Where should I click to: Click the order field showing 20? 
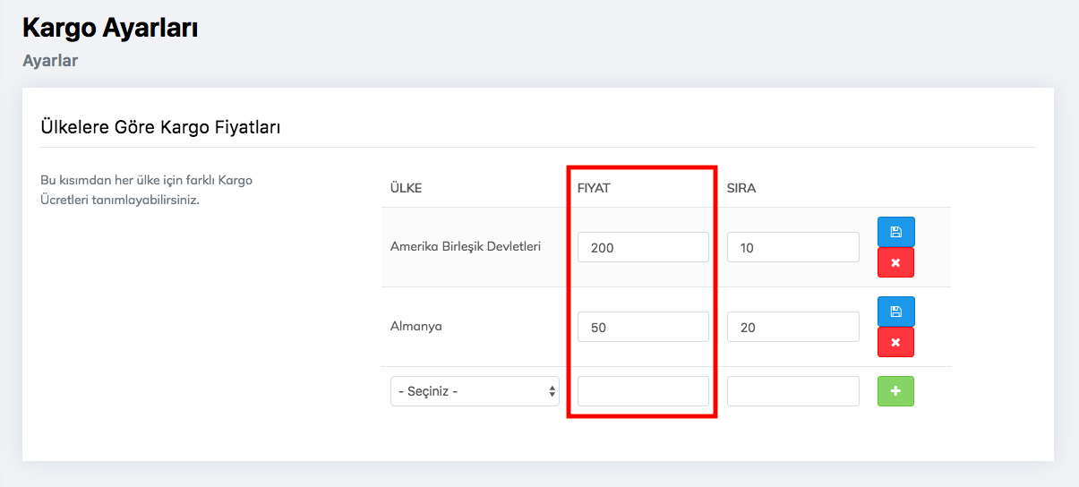pyautogui.click(x=792, y=327)
